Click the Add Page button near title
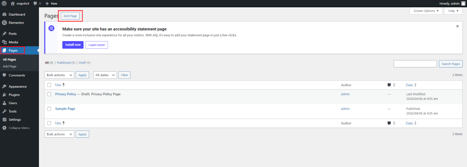 coord(70,16)
